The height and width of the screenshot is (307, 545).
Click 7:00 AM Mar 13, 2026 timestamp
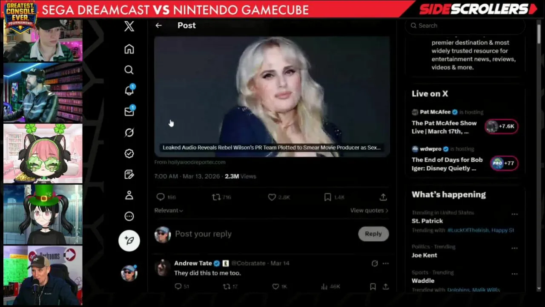pyautogui.click(x=187, y=176)
